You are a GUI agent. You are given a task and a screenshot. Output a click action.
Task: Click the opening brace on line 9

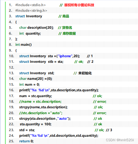16,51
